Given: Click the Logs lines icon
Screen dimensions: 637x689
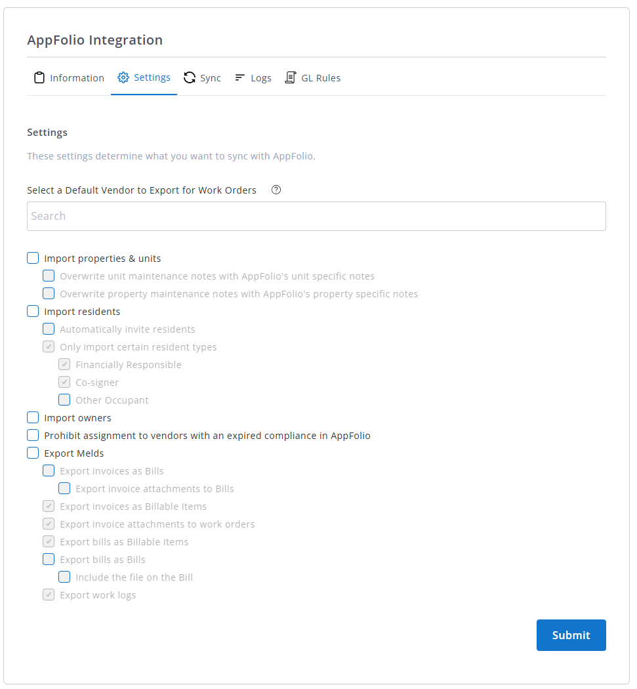Looking at the screenshot, I should 240,77.
